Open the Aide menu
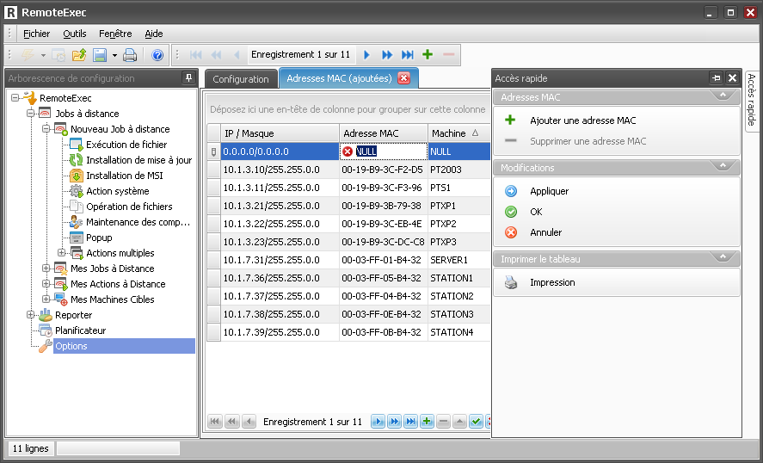This screenshot has width=763, height=463. [x=154, y=34]
